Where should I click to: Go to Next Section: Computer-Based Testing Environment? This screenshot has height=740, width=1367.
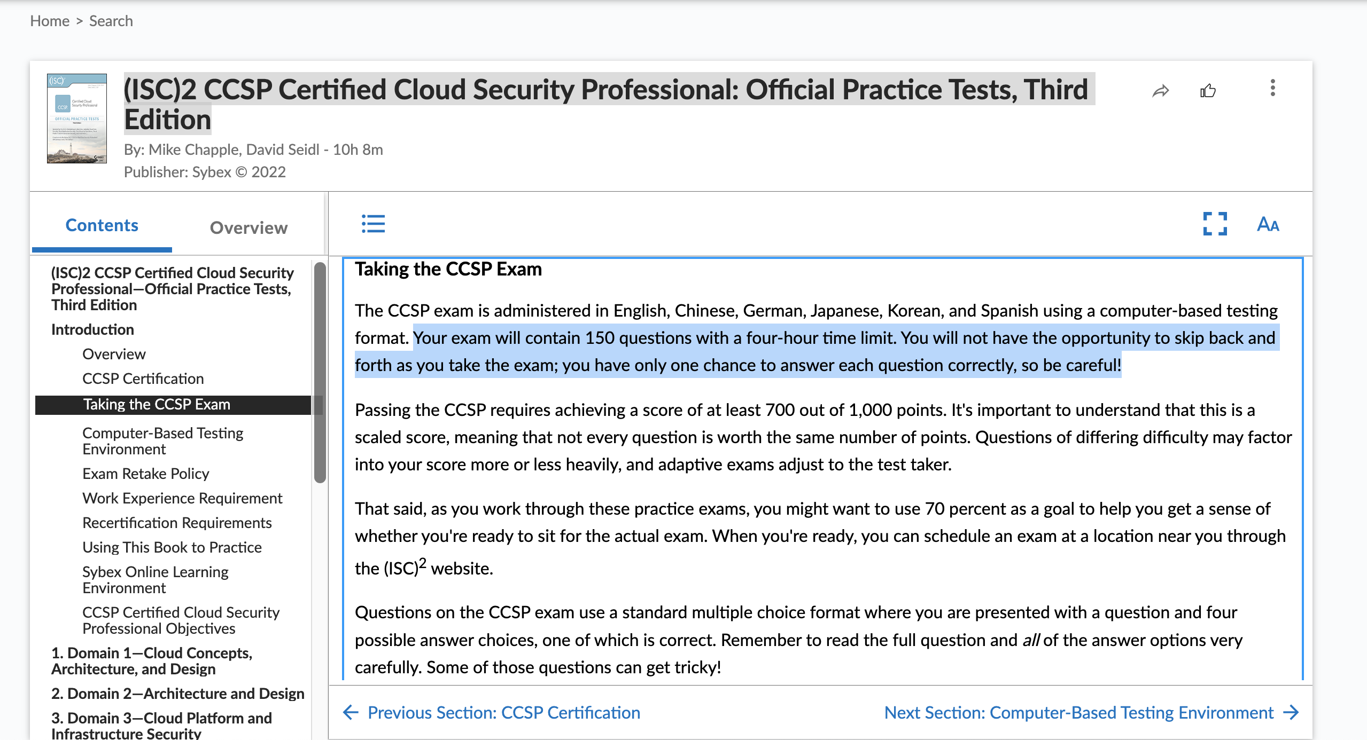point(1078,712)
